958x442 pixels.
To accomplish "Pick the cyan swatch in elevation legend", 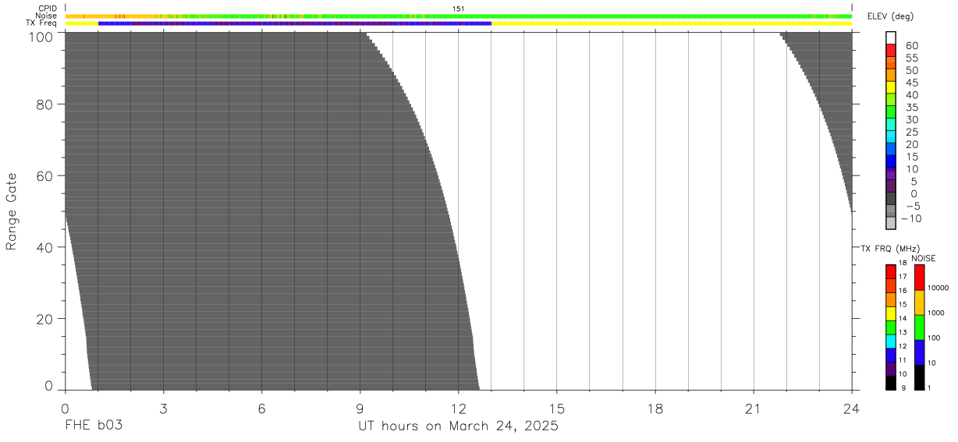I will pyautogui.click(x=891, y=137).
